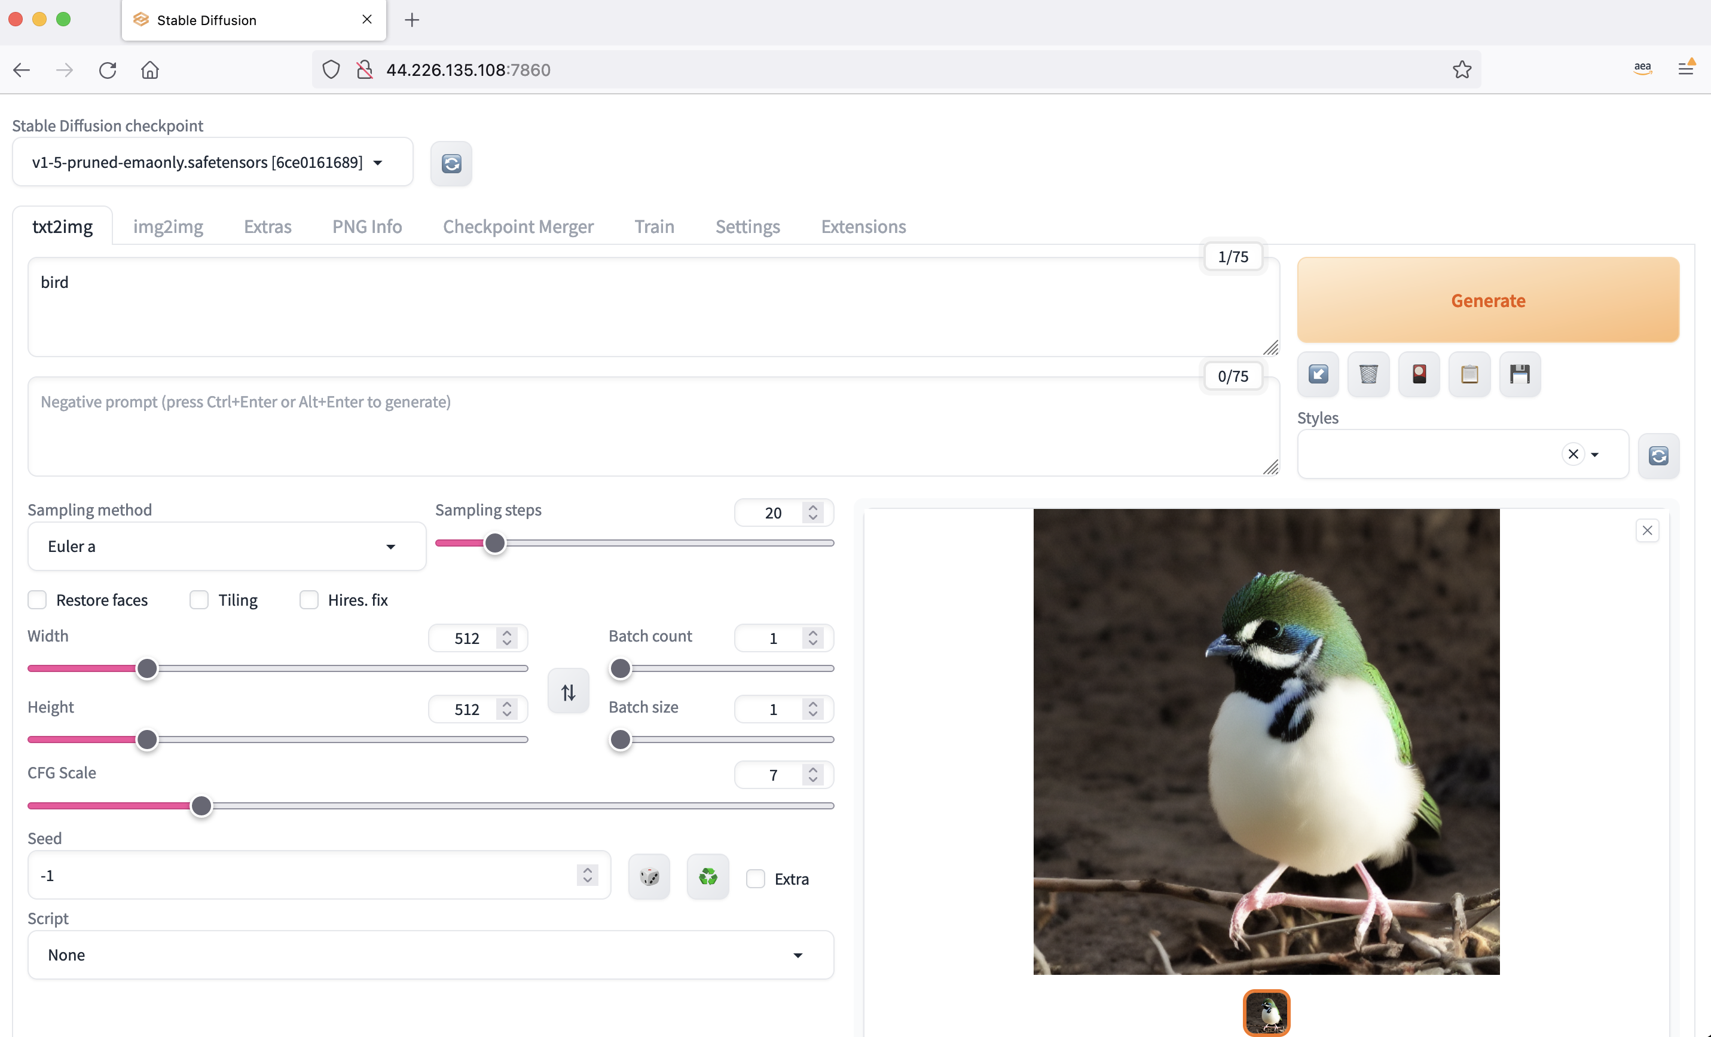1711x1037 pixels.
Task: Click the trash icon to clear prompt
Action: 1368,375
